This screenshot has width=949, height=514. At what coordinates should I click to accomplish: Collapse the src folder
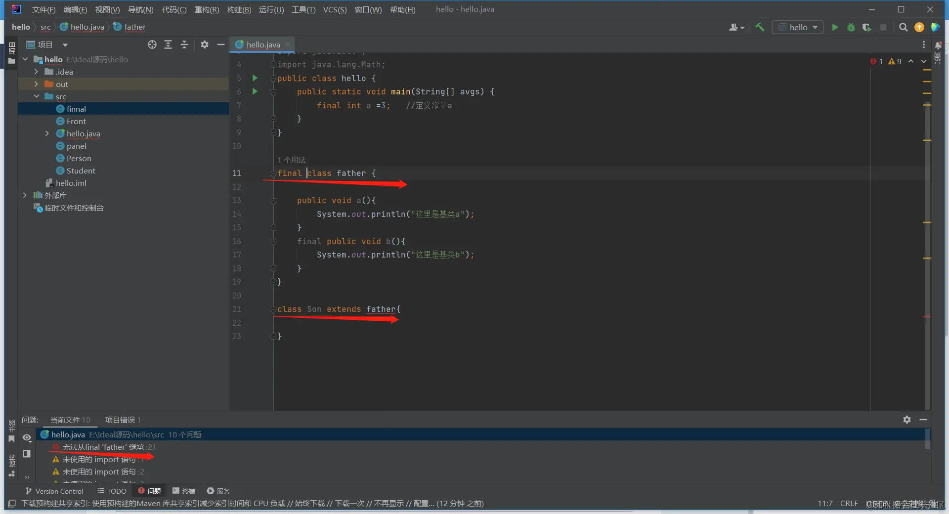(36, 96)
